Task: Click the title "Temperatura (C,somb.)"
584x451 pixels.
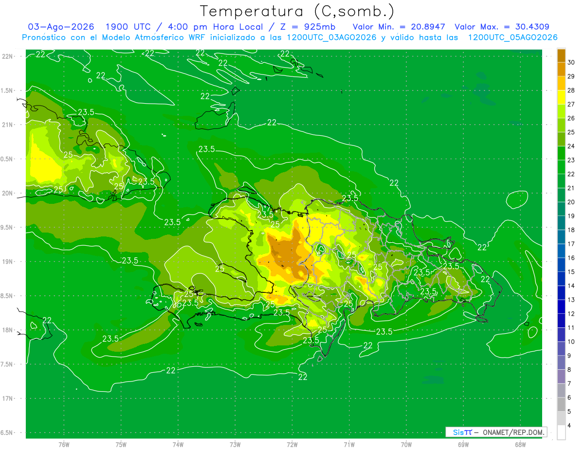Action: (297, 11)
